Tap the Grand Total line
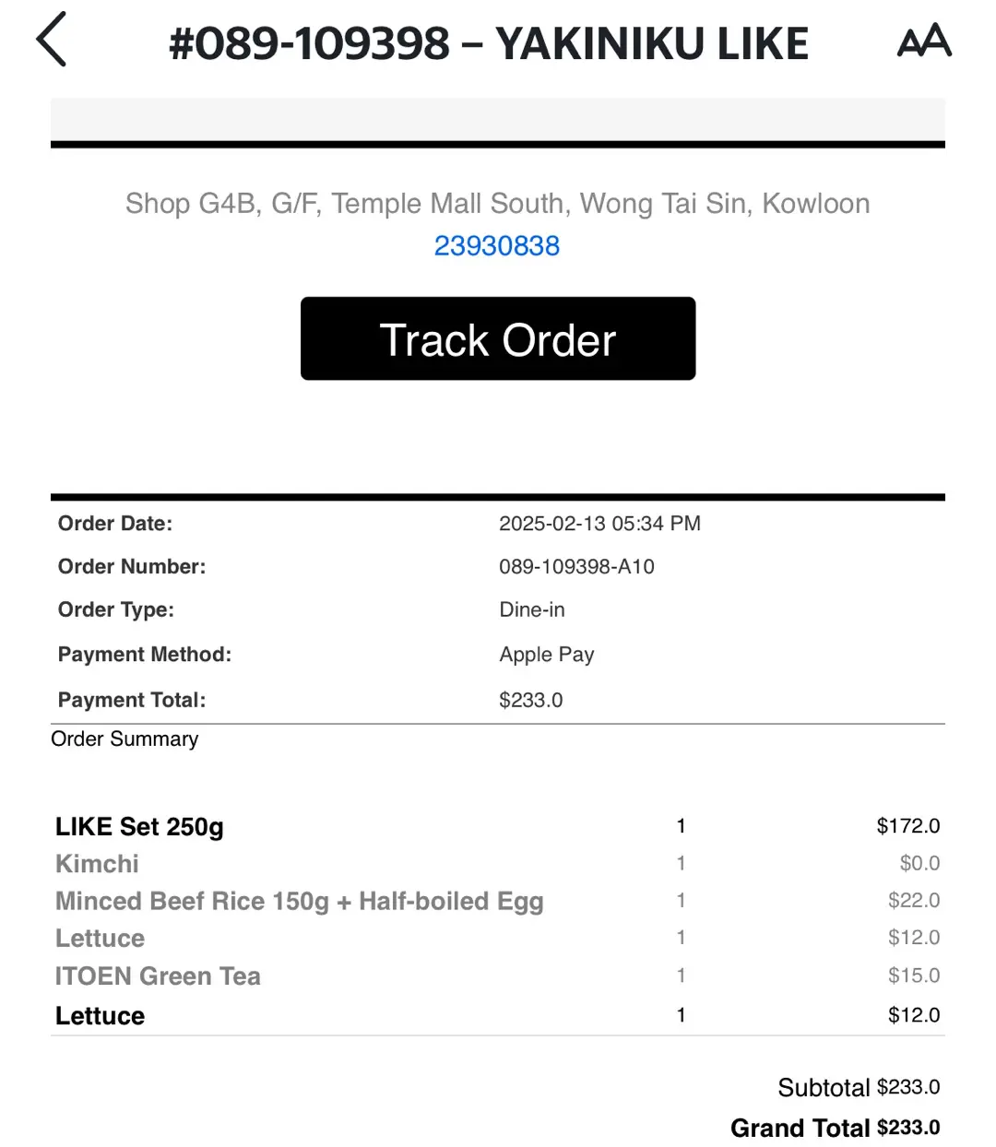This screenshot has width=996, height=1147. 835,1128
